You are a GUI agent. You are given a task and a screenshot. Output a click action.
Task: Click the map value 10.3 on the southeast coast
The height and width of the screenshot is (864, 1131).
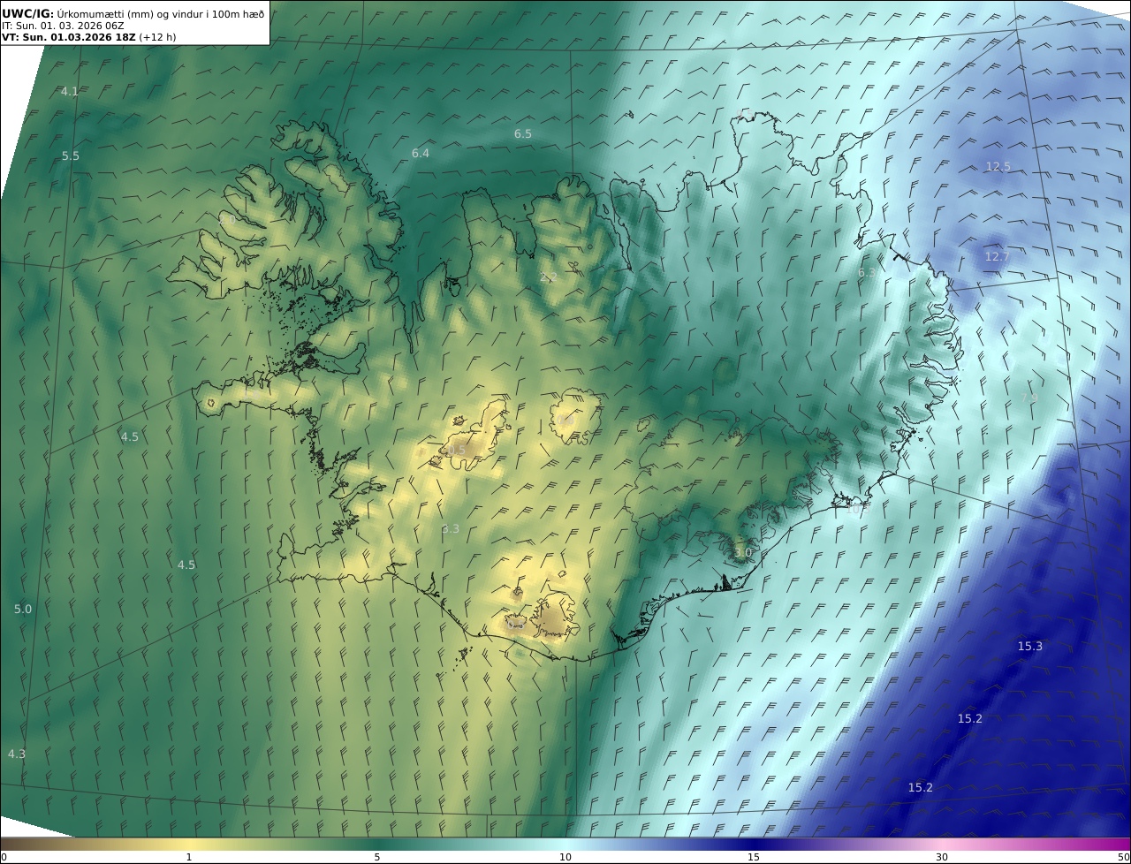pos(858,509)
